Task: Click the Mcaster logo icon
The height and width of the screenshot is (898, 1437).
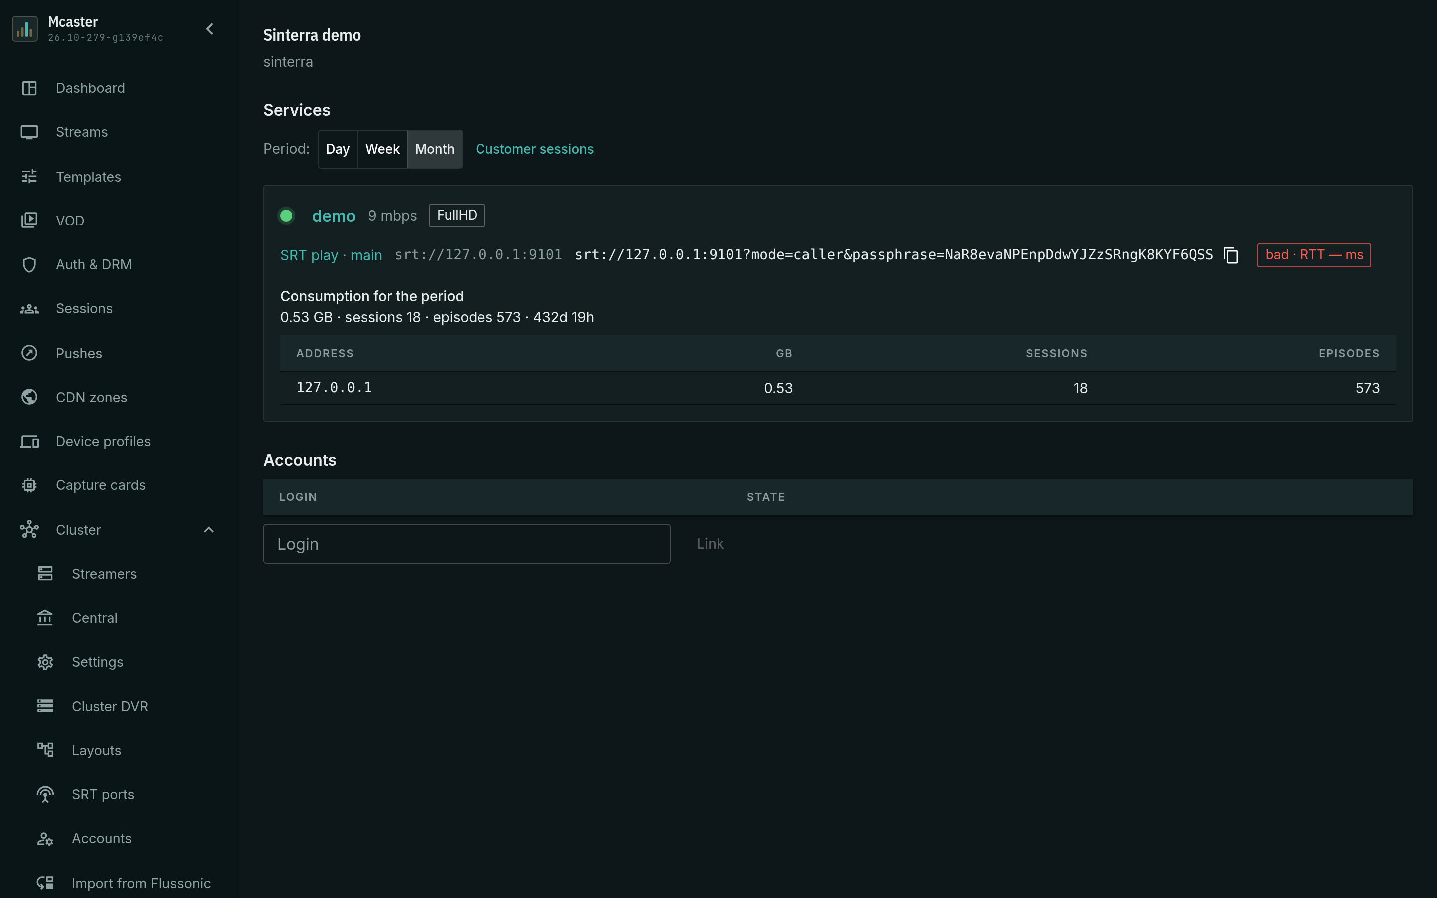Action: pyautogui.click(x=25, y=29)
